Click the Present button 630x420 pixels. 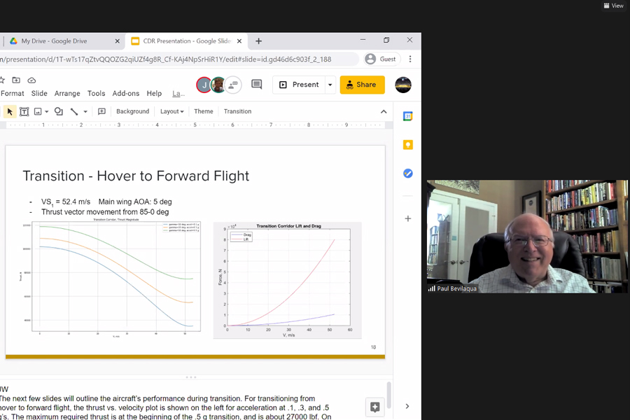(300, 85)
